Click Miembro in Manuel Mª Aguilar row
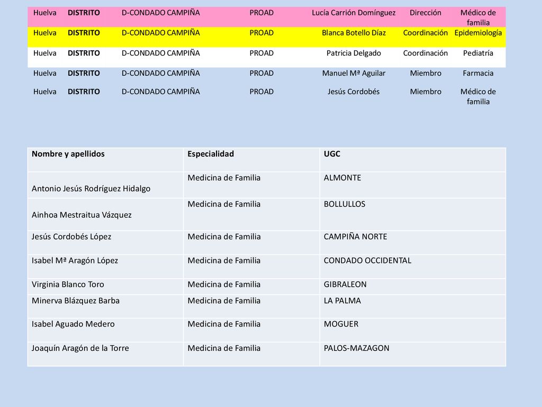542x407 pixels. (425, 73)
